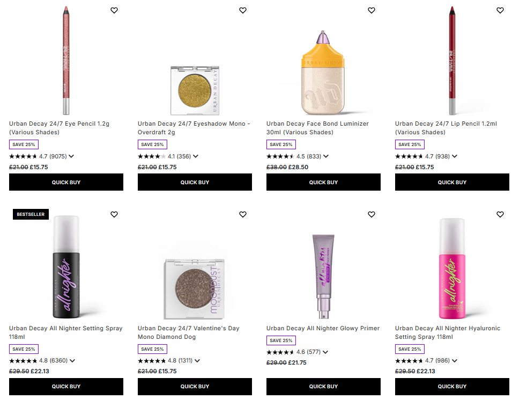The height and width of the screenshot is (399, 512).
Task: Click the BESTSELLER badge on All Nighter Setting Spray
Action: coord(31,214)
